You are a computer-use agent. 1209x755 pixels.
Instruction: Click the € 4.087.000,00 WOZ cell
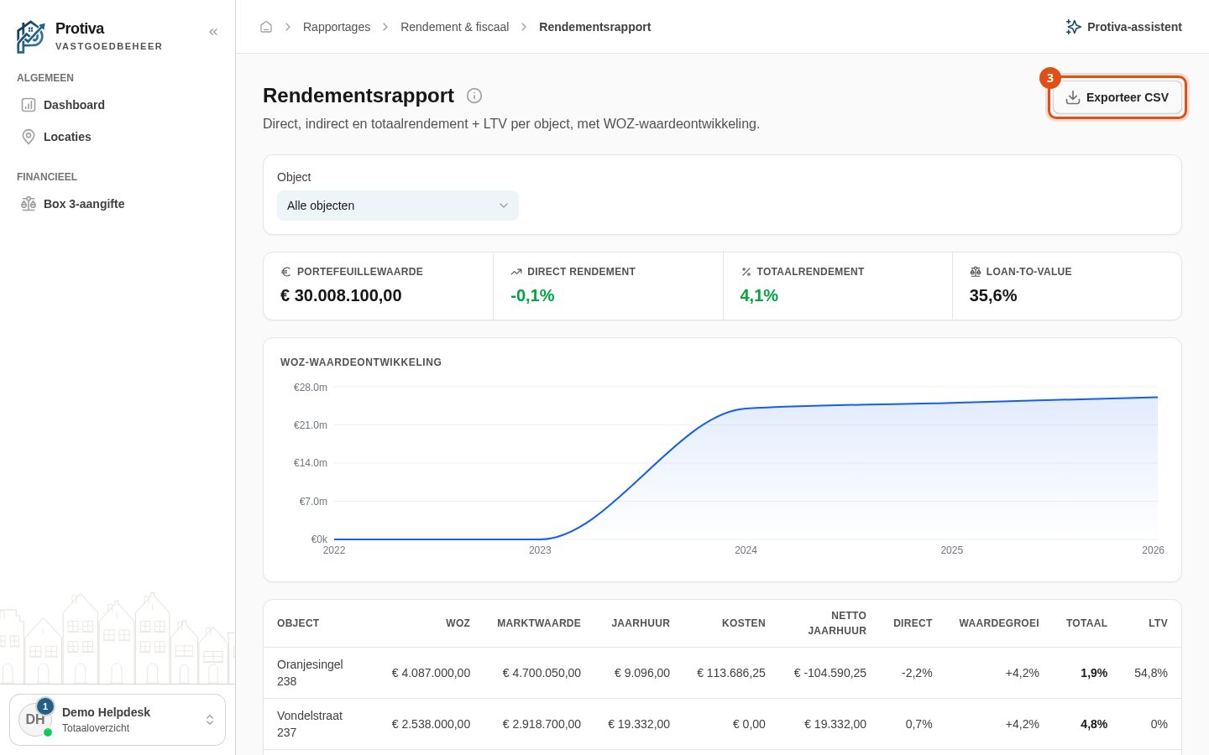tap(431, 673)
